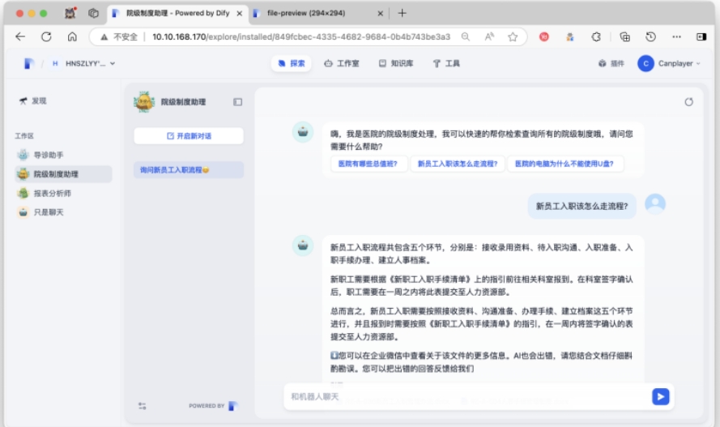The image size is (720, 427).
Task: Open conversation 询问新员工入职流程
Action: click(189, 170)
